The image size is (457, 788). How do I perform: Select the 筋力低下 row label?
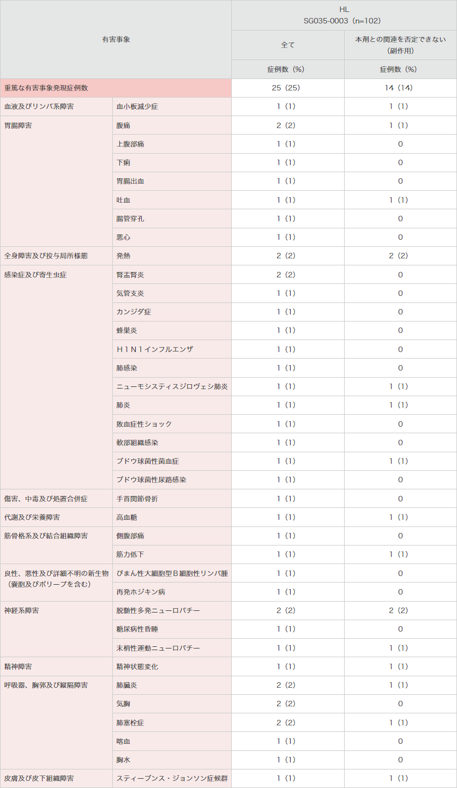(x=172, y=554)
